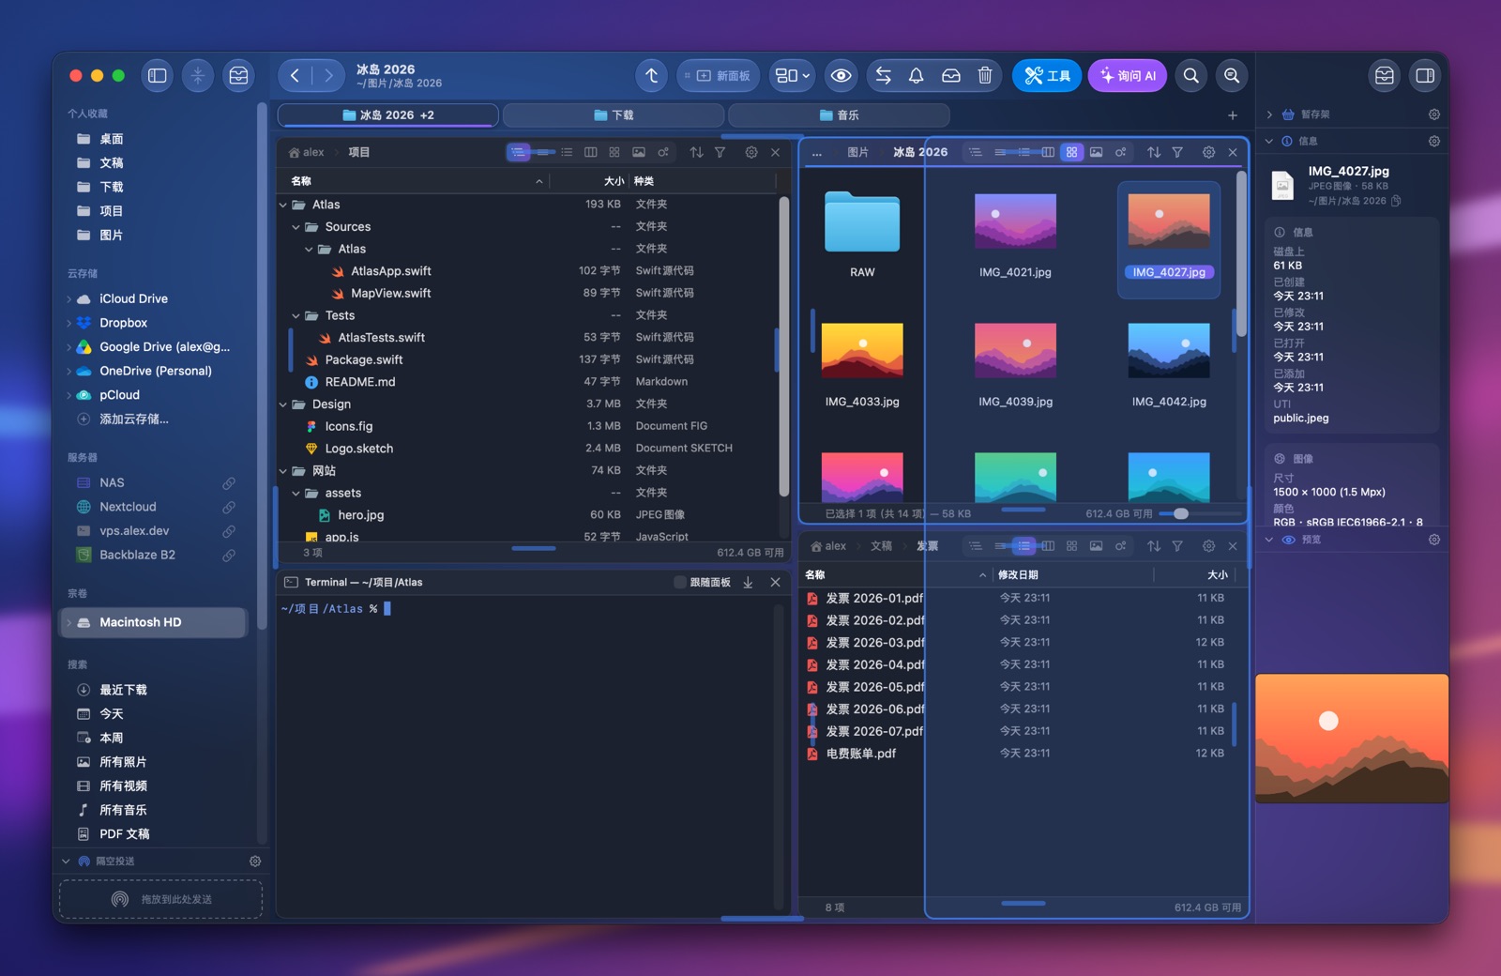1501x976 pixels.
Task: Click the go-up arrow toolbar button
Action: 652,76
